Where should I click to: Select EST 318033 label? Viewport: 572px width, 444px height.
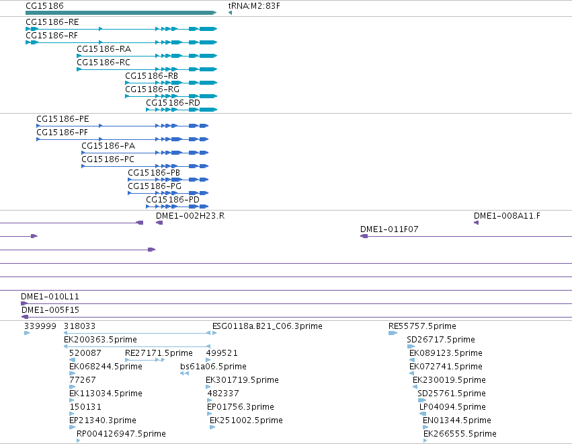(x=79, y=326)
